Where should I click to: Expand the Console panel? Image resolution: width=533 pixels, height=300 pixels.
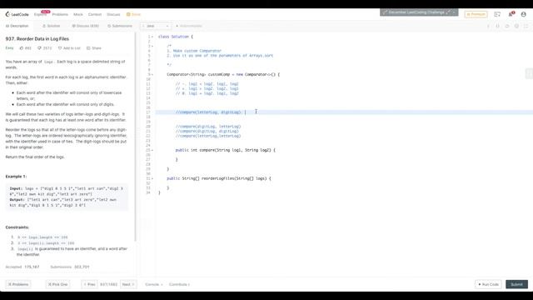pyautogui.click(x=153, y=284)
